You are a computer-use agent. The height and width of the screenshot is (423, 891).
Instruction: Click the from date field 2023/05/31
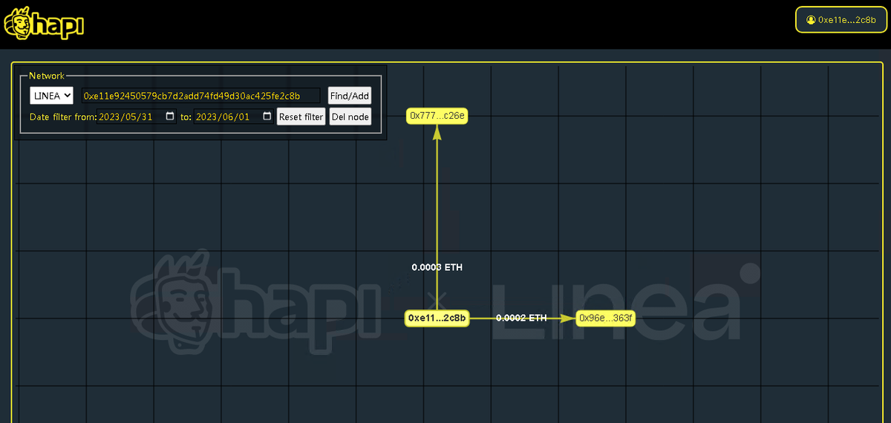coord(137,117)
